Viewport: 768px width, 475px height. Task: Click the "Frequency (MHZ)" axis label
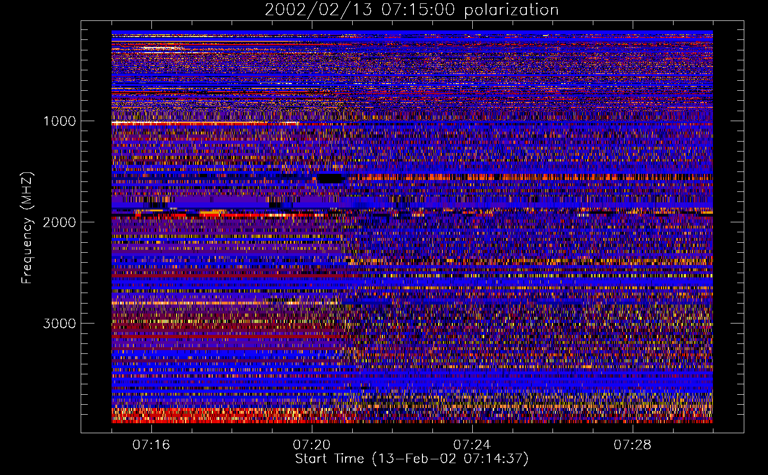pos(28,228)
